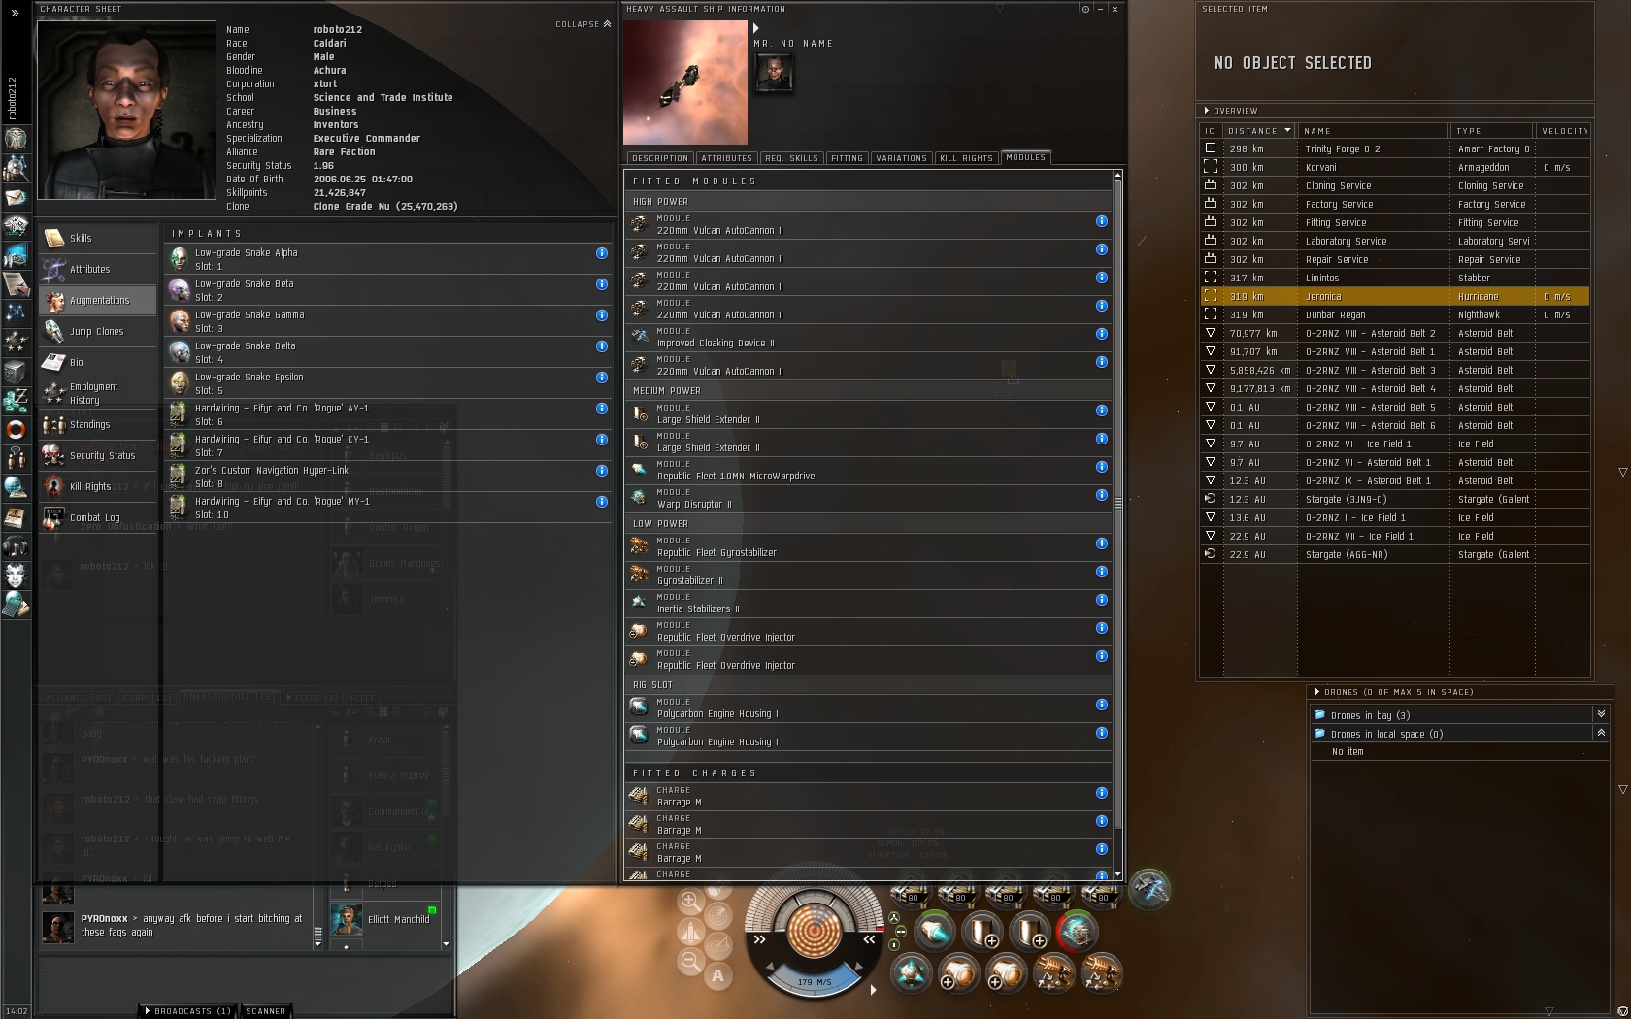
Task: Open Jump Clones section of the character sheet
Action: click(x=98, y=331)
